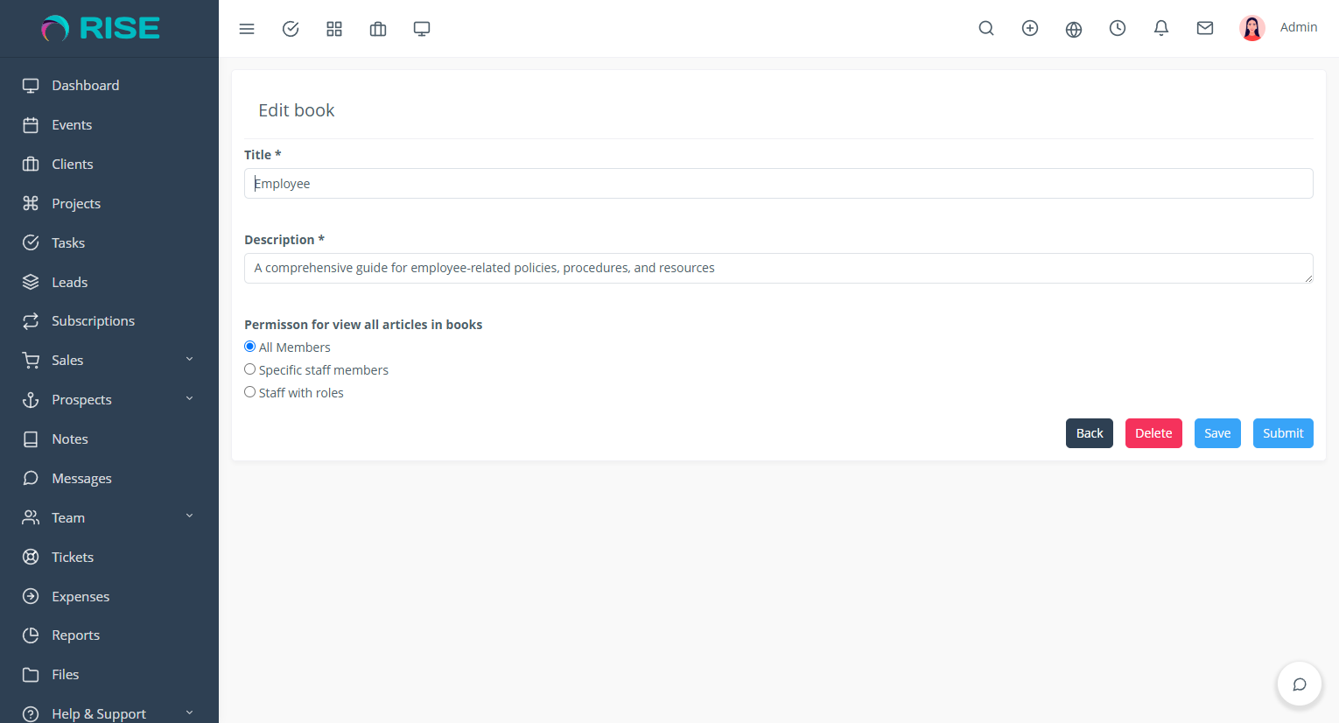Click the quick-add plus icon in the topbar
Viewport: 1339px width, 723px height.
coord(1030,28)
